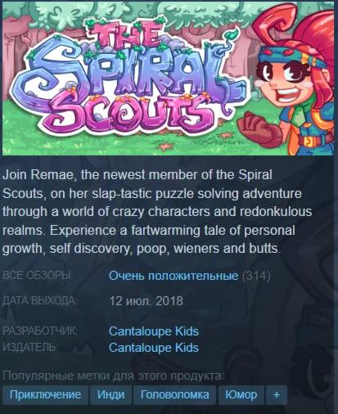338x414 pixels.
Task: Click the game description paragraph
Action: [x=157, y=212]
